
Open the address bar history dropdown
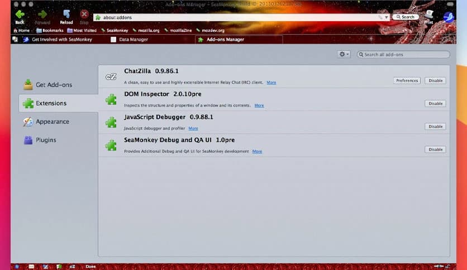tap(386, 17)
